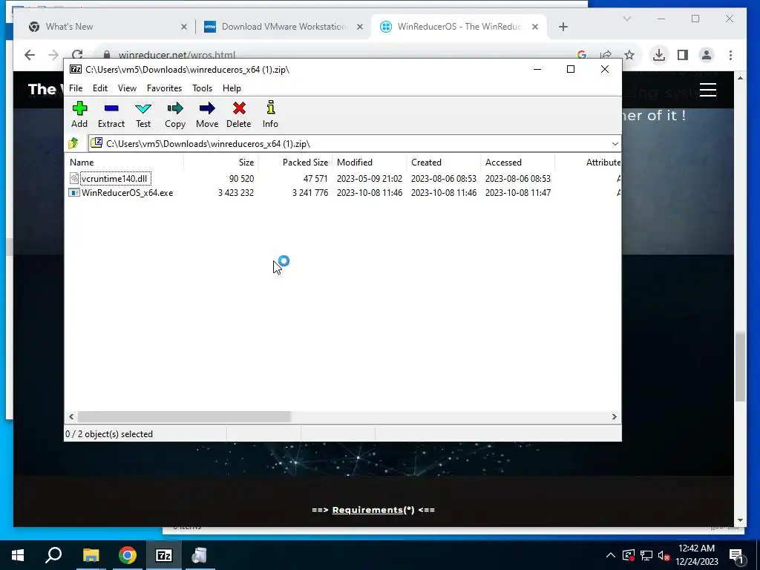Open Chrome side panel icon
Viewport: 760px width, 570px height.
click(683, 55)
